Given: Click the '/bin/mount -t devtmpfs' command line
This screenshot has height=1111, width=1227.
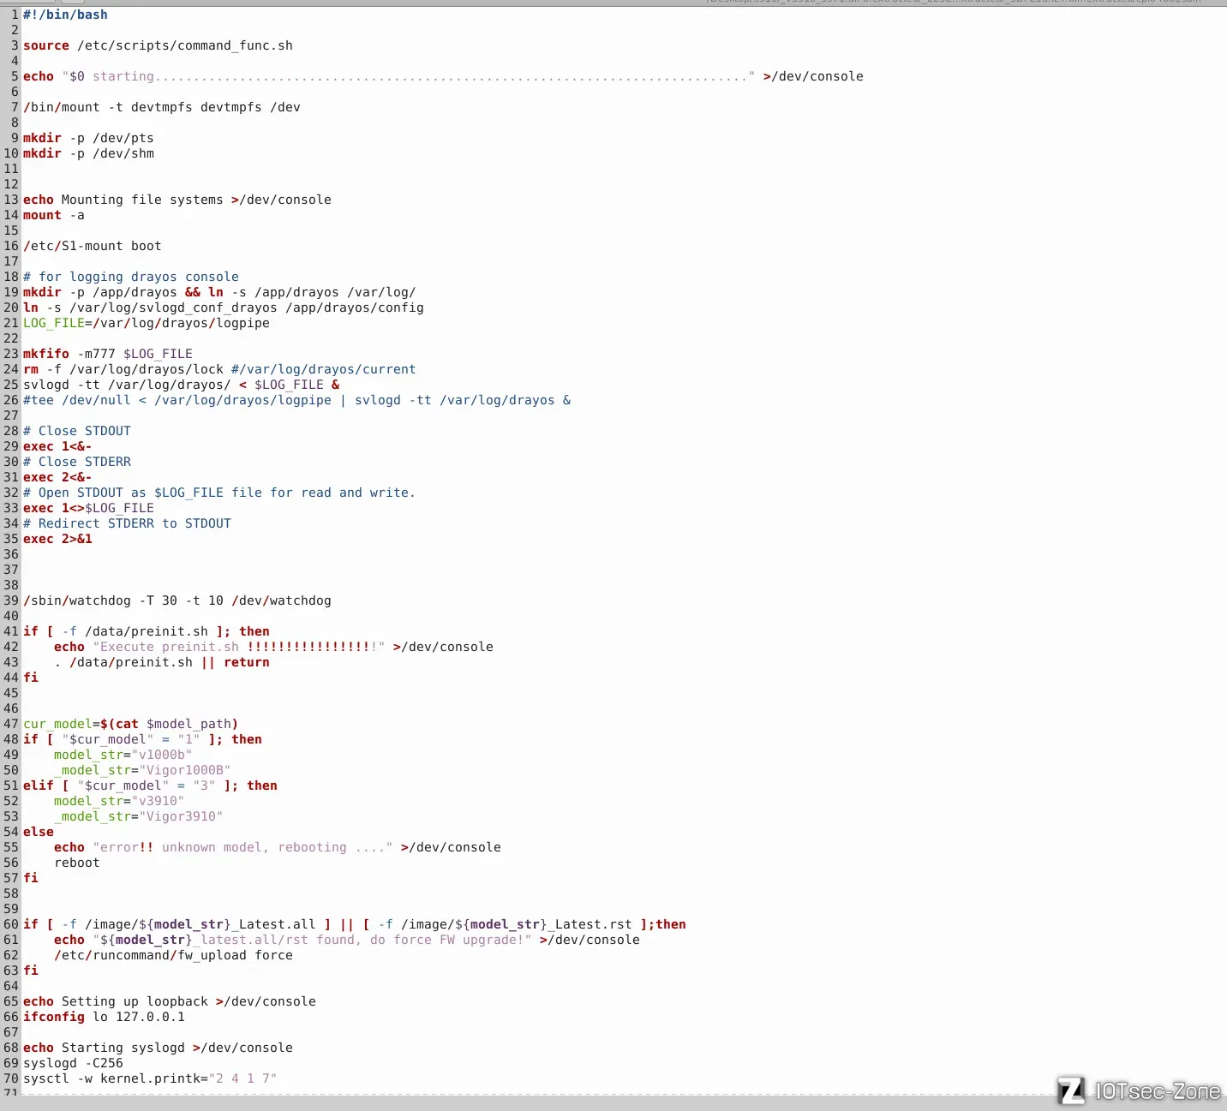Looking at the screenshot, I should (x=161, y=107).
